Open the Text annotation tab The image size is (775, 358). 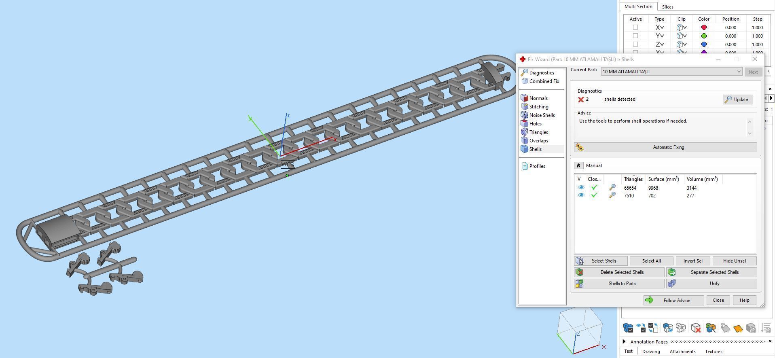coord(628,351)
